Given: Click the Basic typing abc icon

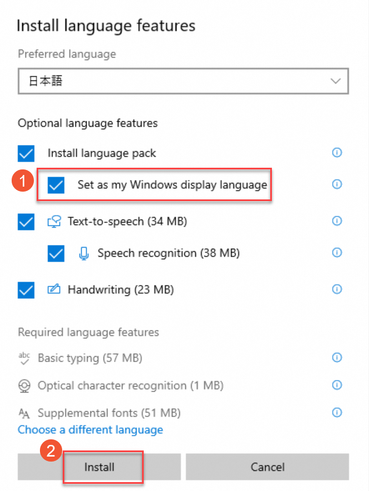Looking at the screenshot, I should (x=24, y=358).
